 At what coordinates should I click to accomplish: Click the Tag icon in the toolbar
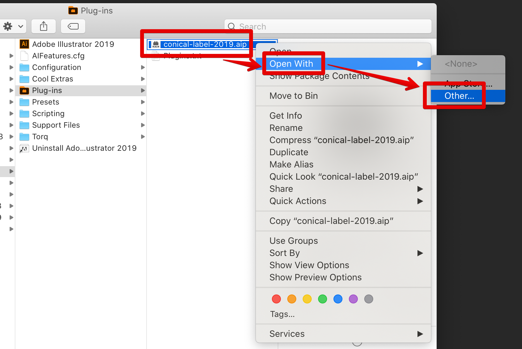(x=73, y=26)
